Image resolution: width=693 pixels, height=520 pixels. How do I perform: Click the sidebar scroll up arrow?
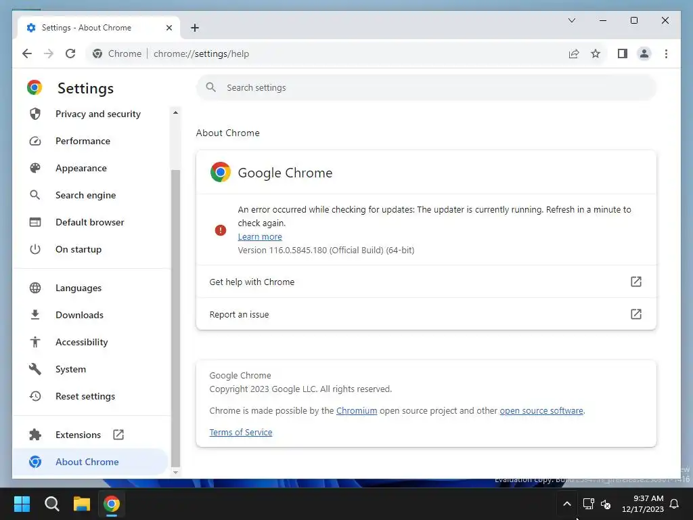point(175,113)
